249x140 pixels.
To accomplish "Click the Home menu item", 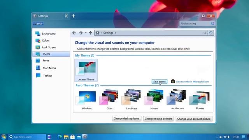I will pyautogui.click(x=38, y=24).
